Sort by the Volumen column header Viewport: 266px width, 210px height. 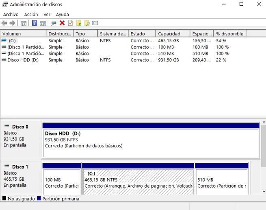coord(23,34)
